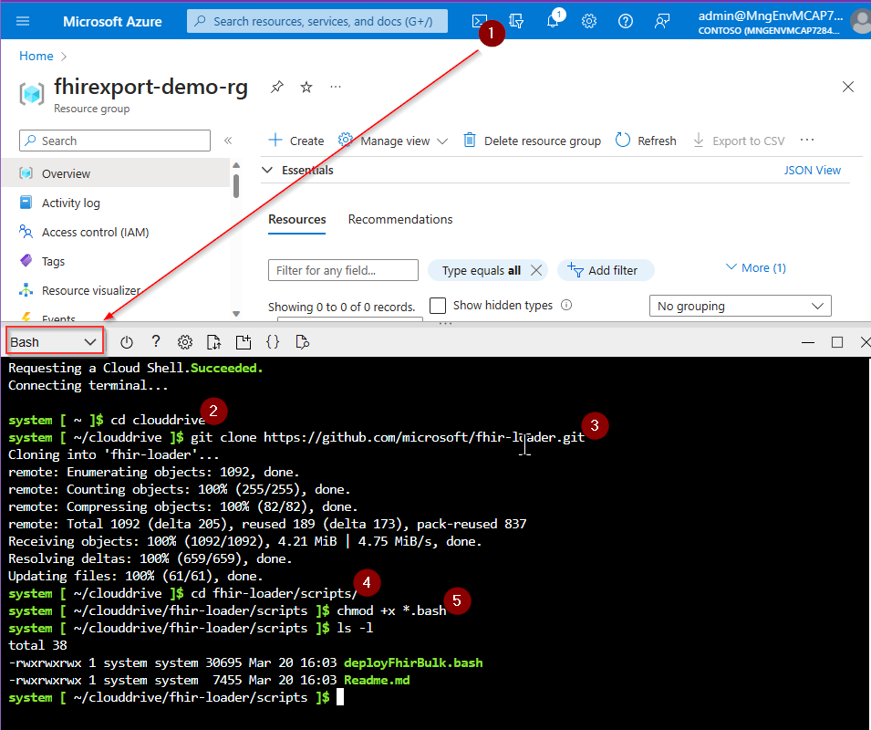Close the resource group blade
This screenshot has height=730, width=871.
pos(847,87)
